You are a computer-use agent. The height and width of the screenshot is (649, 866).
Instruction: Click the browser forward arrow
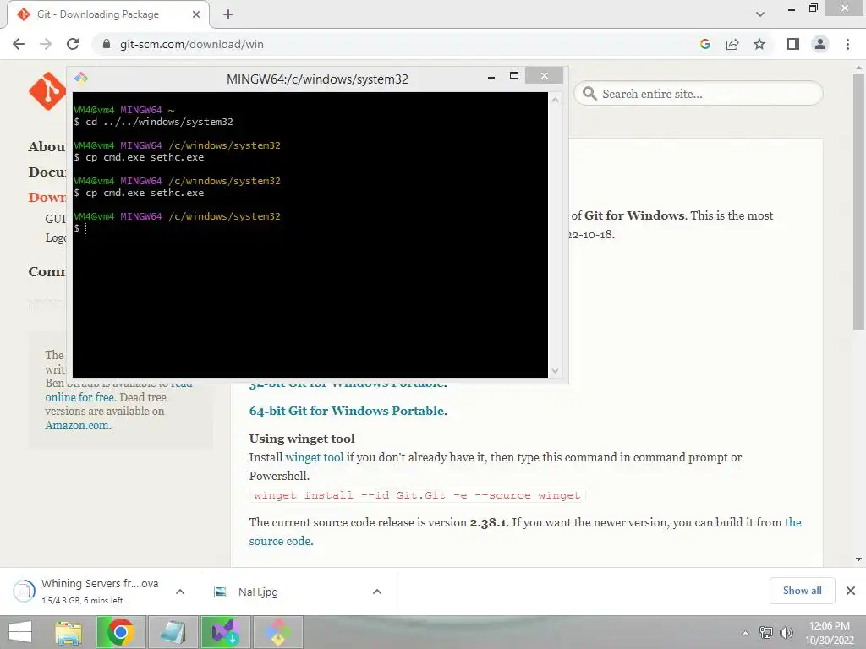pos(46,44)
